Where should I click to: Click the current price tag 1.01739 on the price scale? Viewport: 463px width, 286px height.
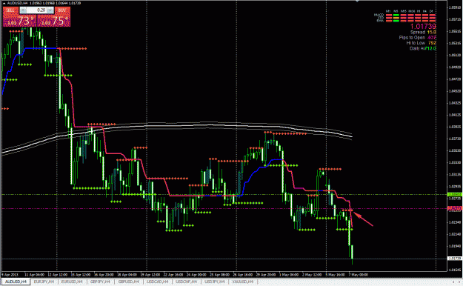point(455,259)
